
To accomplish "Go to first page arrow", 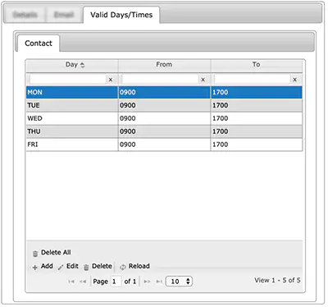I will point(71,282).
